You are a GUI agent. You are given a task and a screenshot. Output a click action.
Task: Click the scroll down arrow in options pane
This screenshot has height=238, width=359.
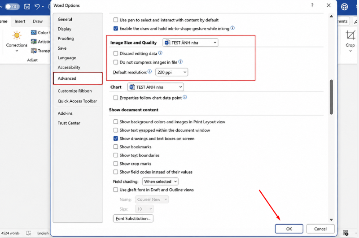[x=331, y=220]
